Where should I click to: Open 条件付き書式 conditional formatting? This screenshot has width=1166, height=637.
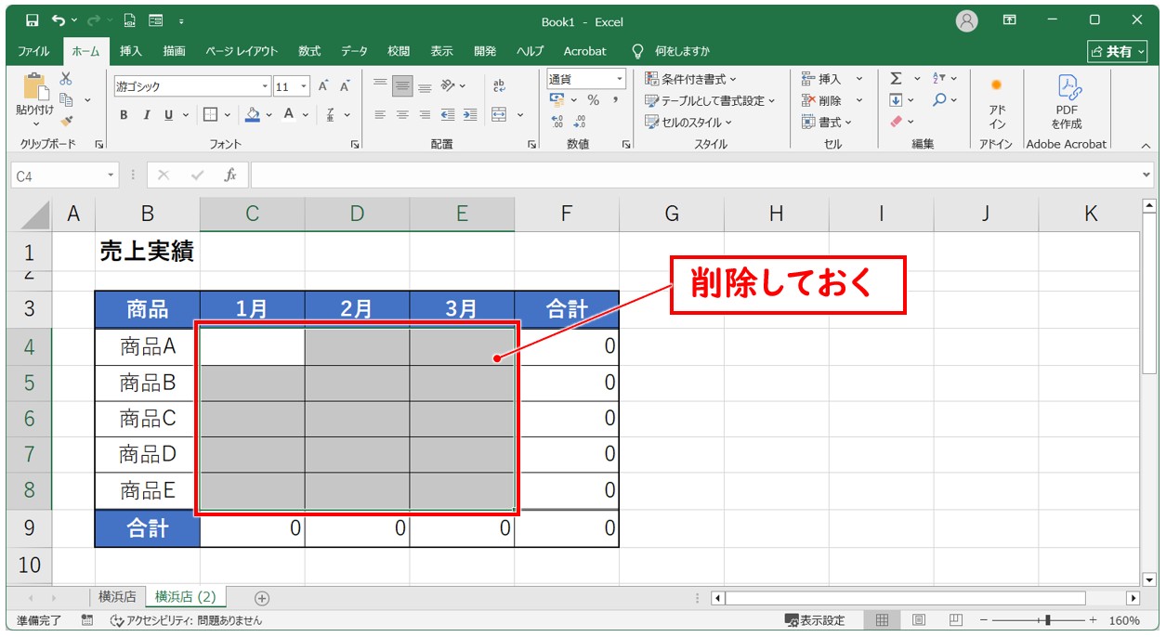pos(691,79)
